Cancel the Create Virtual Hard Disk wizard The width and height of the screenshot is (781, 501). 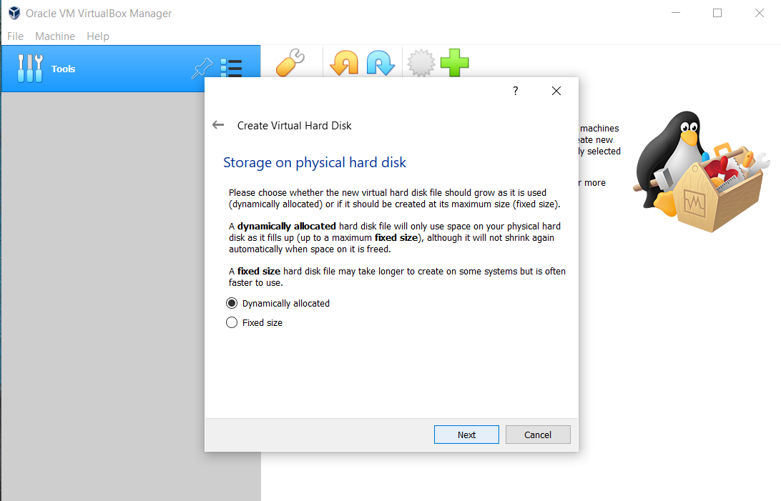click(x=538, y=435)
